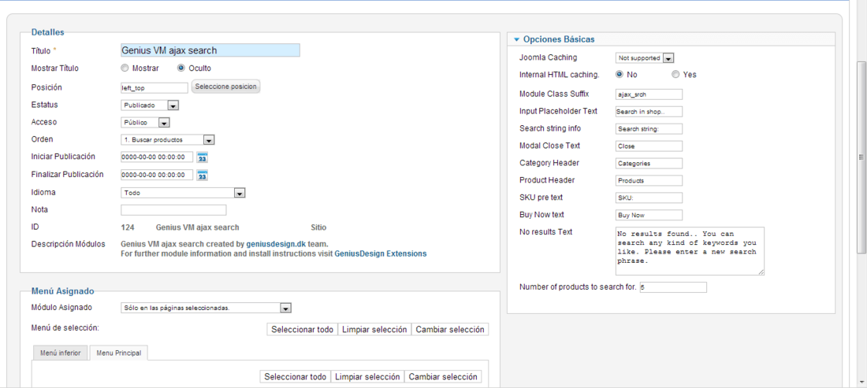Click the Sitio text in ID row
The width and height of the screenshot is (867, 388).
(x=318, y=227)
